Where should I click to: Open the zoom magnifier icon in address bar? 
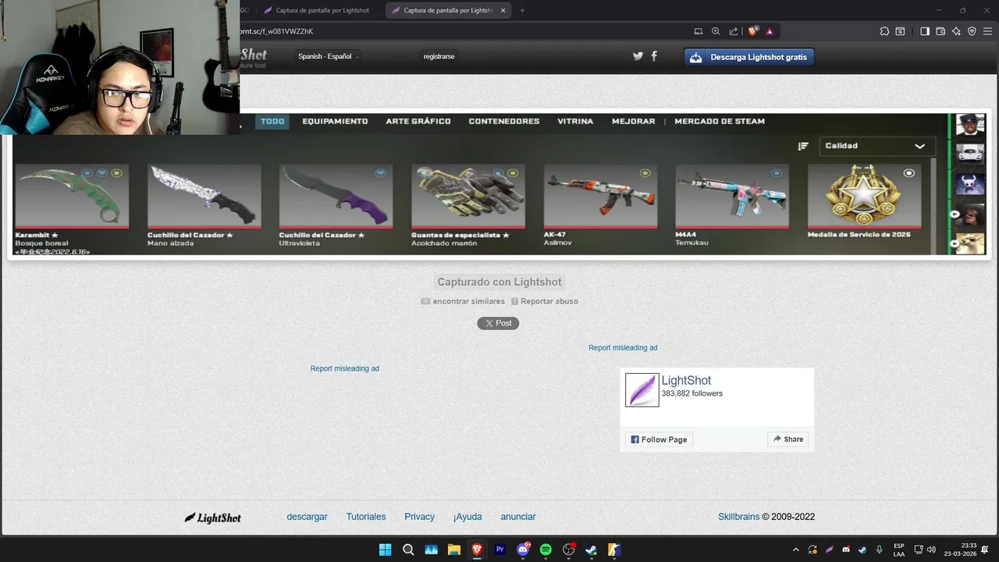tap(716, 31)
